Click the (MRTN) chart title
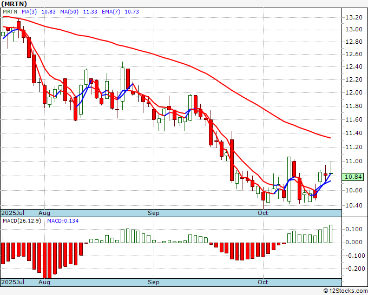The height and width of the screenshot is (295, 368). (14, 4)
